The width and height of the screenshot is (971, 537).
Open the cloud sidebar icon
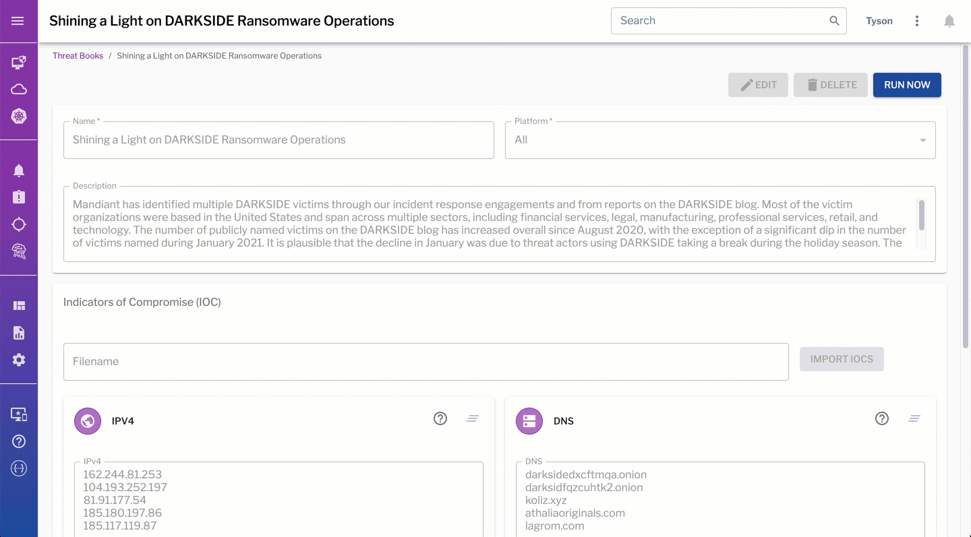coord(19,90)
